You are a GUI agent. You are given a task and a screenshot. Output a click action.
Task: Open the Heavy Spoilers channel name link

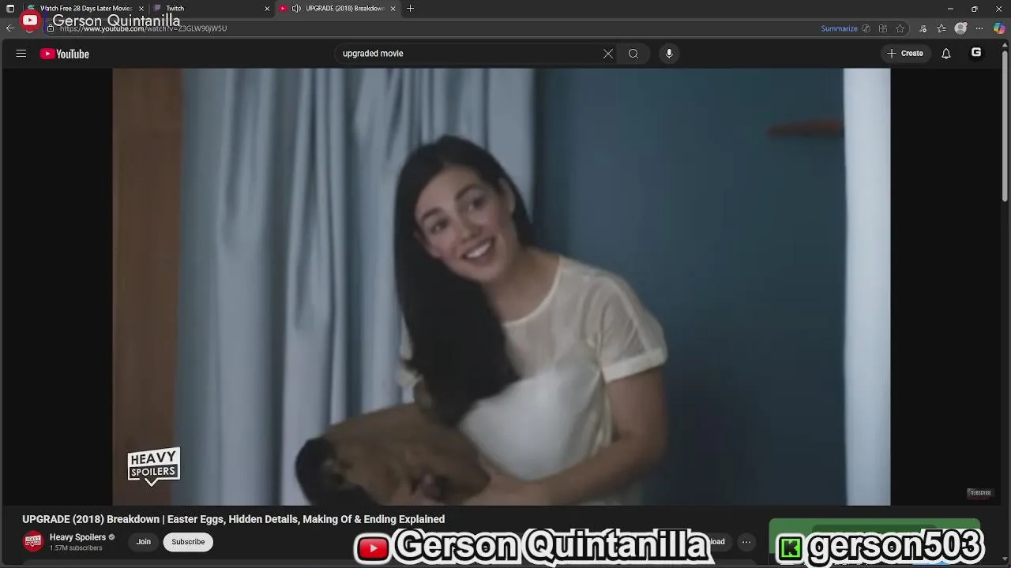click(x=77, y=537)
